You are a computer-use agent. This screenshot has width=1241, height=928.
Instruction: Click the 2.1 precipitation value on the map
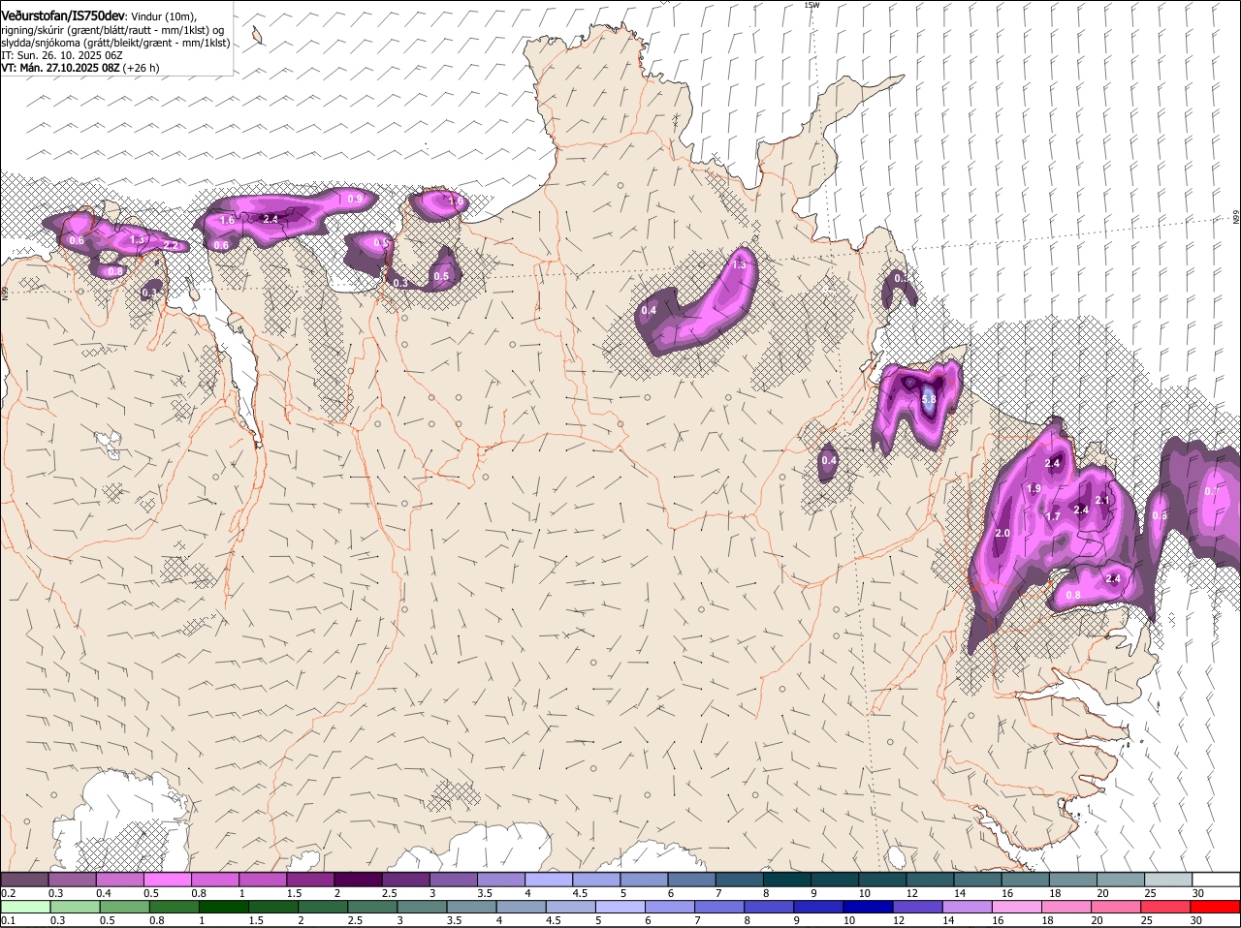pyautogui.click(x=1102, y=501)
